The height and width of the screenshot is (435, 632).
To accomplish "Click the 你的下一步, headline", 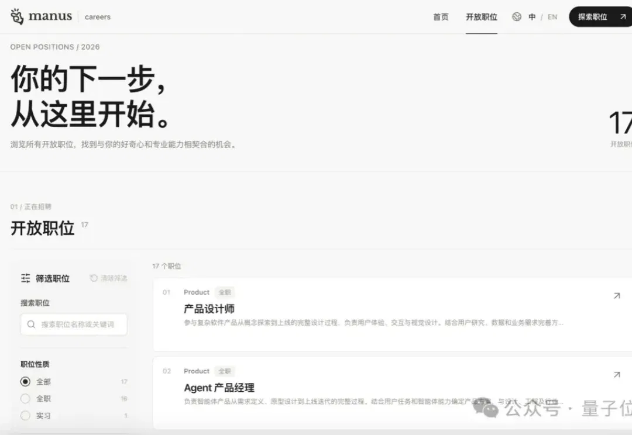I will click(88, 79).
